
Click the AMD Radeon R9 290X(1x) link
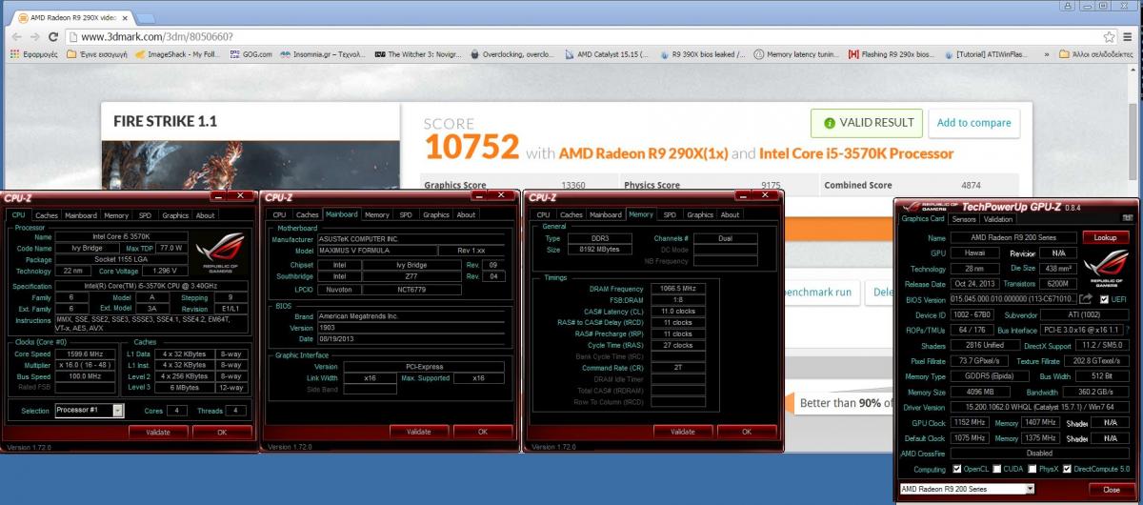pyautogui.click(x=643, y=152)
